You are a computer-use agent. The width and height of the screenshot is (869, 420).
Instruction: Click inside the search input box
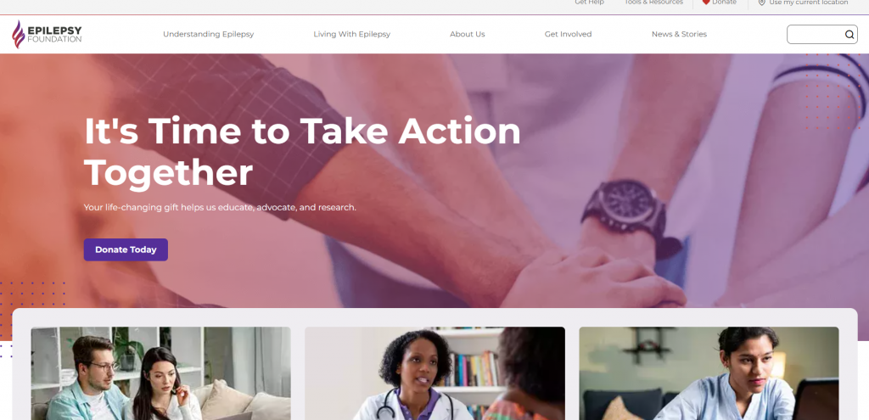point(816,34)
